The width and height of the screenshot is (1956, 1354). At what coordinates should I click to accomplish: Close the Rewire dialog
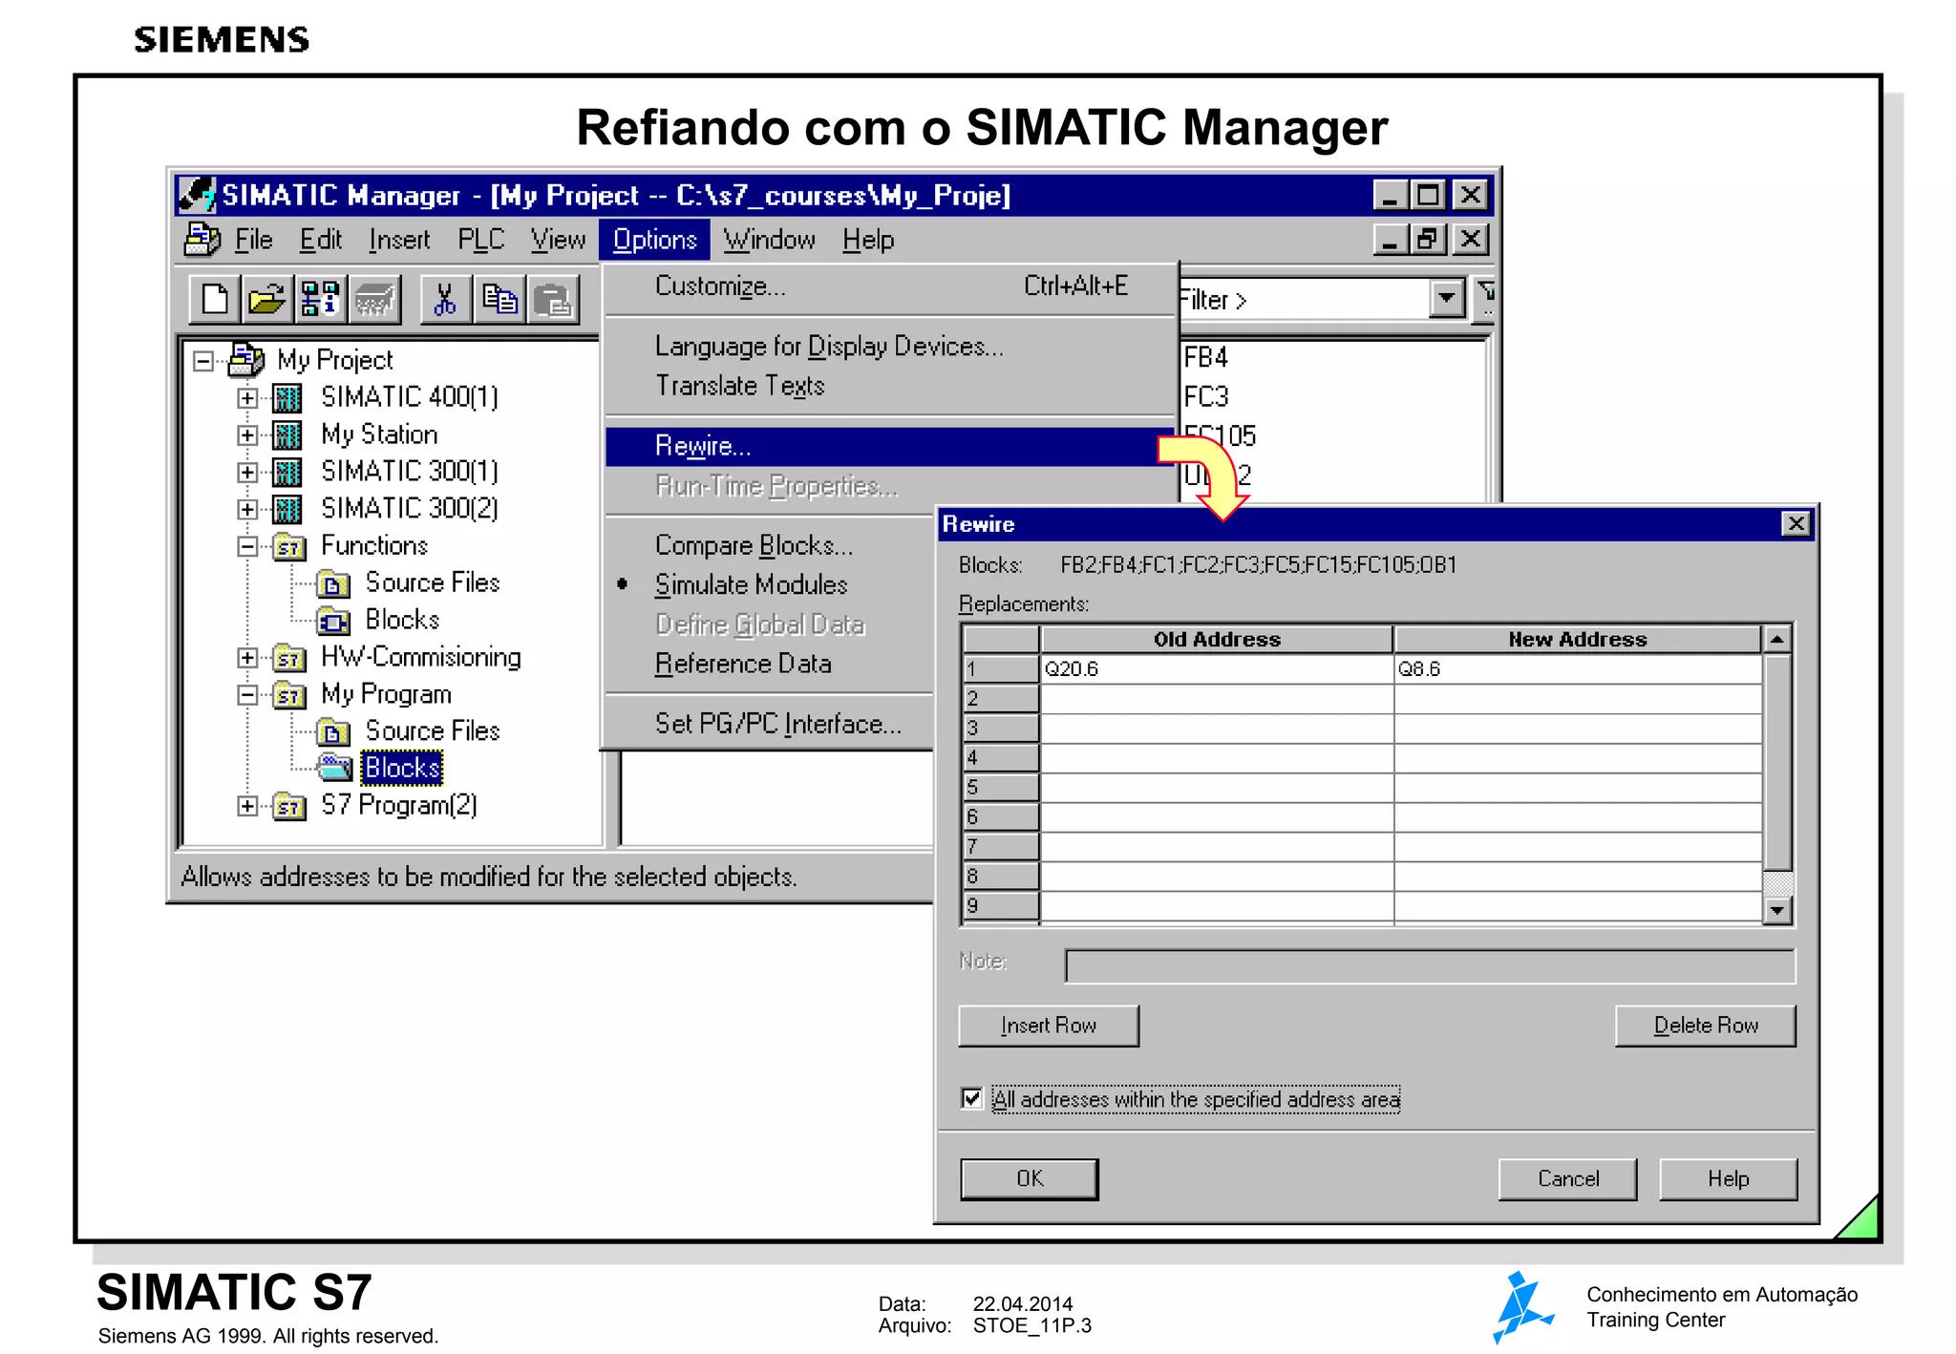[1796, 523]
